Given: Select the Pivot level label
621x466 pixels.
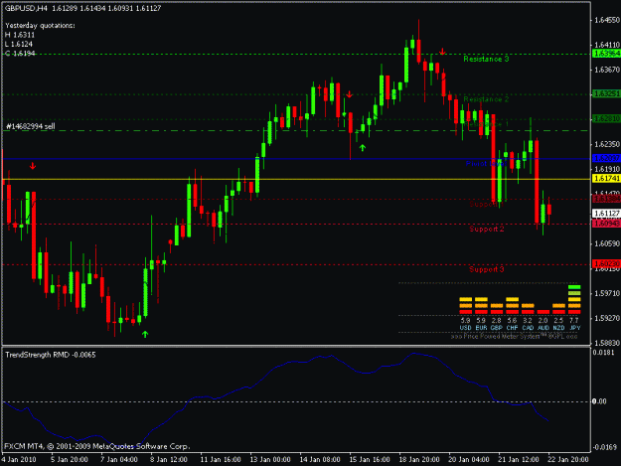Looking at the screenshot, I should click(x=486, y=164).
